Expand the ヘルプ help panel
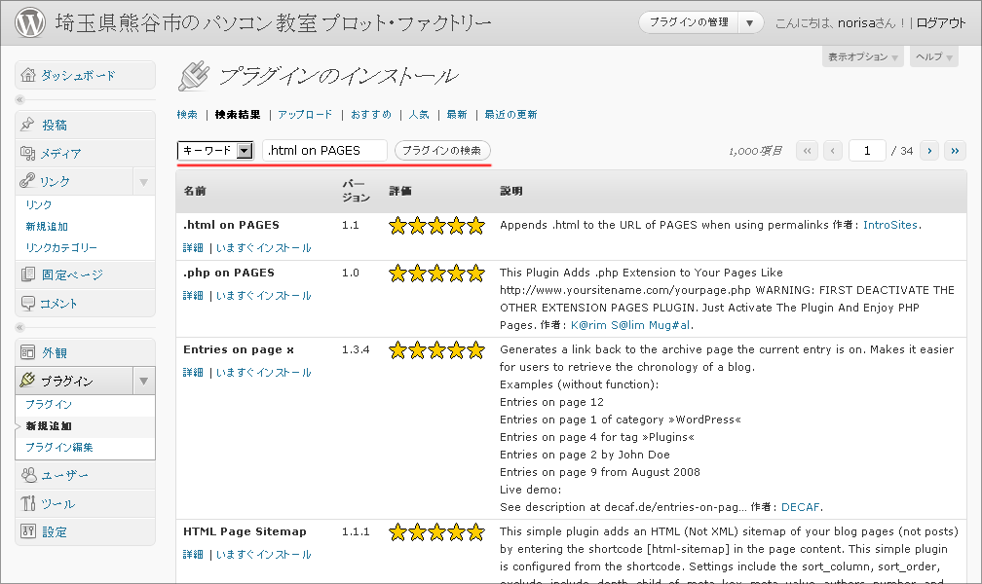Viewport: 982px width, 584px height. pyautogui.click(x=933, y=57)
